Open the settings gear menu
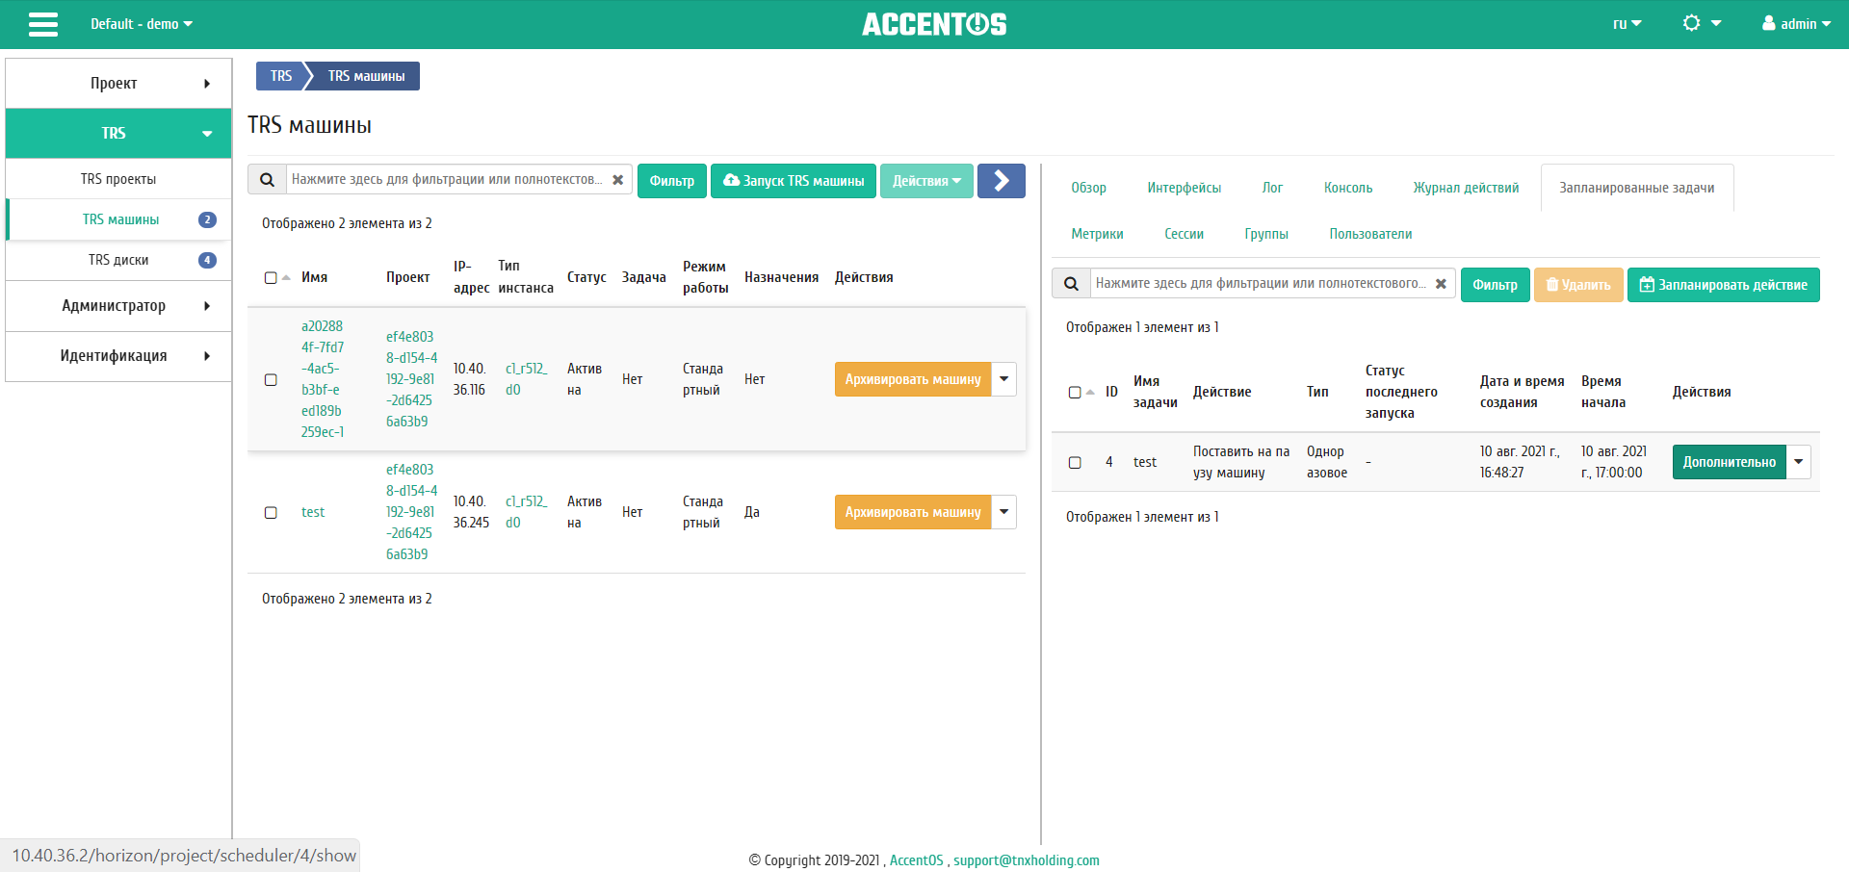The height and width of the screenshot is (872, 1849). (1701, 23)
